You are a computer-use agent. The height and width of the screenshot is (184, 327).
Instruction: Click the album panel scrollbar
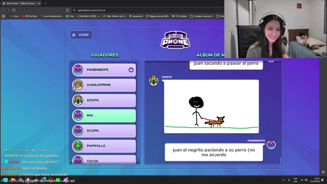coord(281,160)
